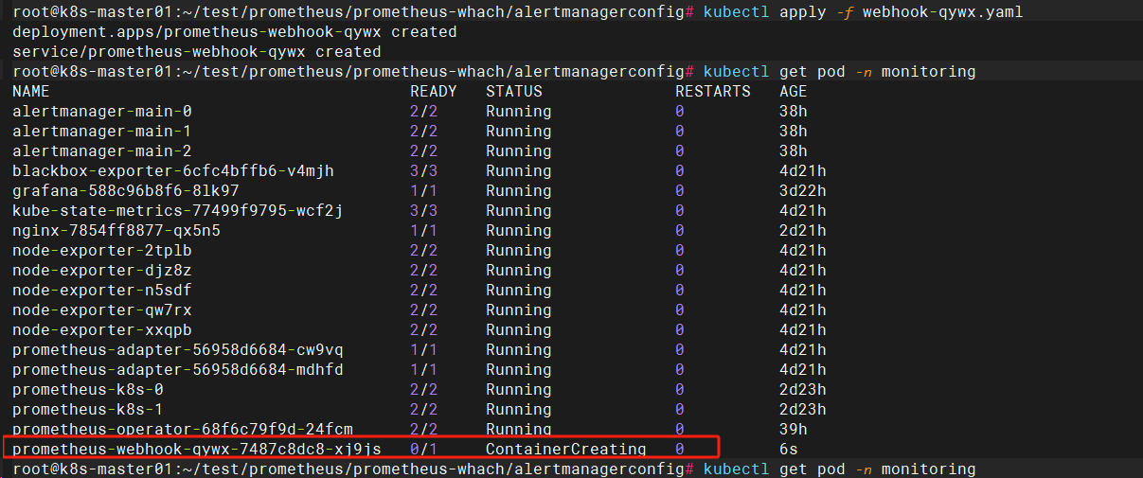This screenshot has width=1143, height=478.
Task: Click prometheus-adapter-56958d6684-mdhfd pod name
Action: (x=178, y=370)
